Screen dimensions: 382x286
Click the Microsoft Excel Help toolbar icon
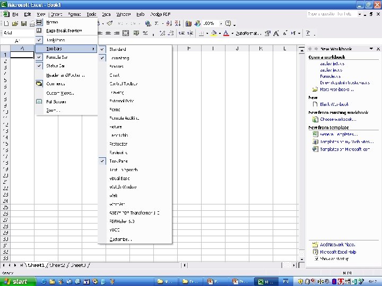[228, 23]
